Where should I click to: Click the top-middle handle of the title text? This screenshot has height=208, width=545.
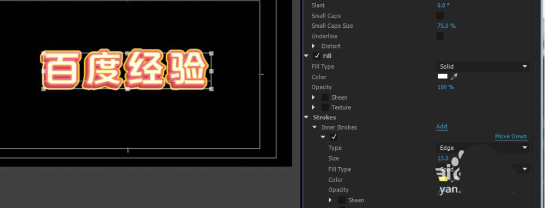[x=127, y=53]
